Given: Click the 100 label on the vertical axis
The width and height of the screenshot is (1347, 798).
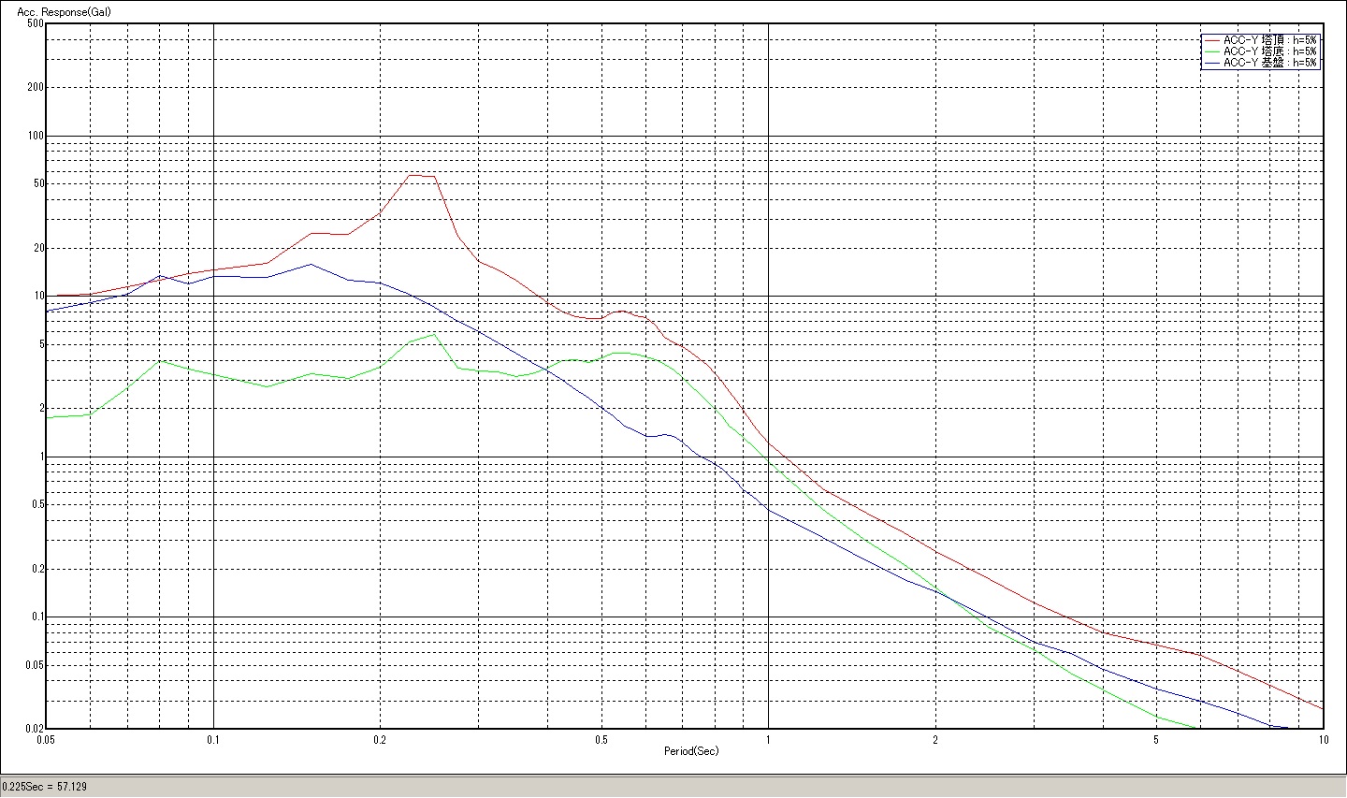Looking at the screenshot, I should pyautogui.click(x=36, y=136).
